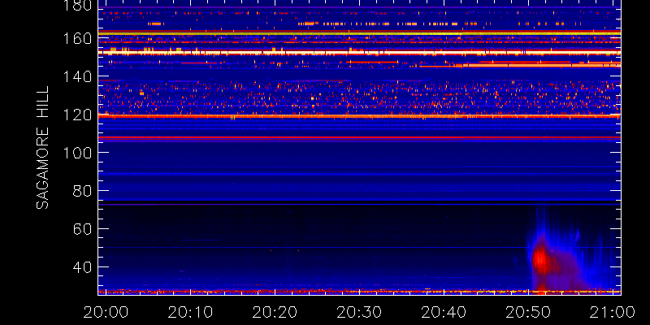This screenshot has width=650, height=325.
Task: Click the 120 frequency axis label
Action: point(77,115)
